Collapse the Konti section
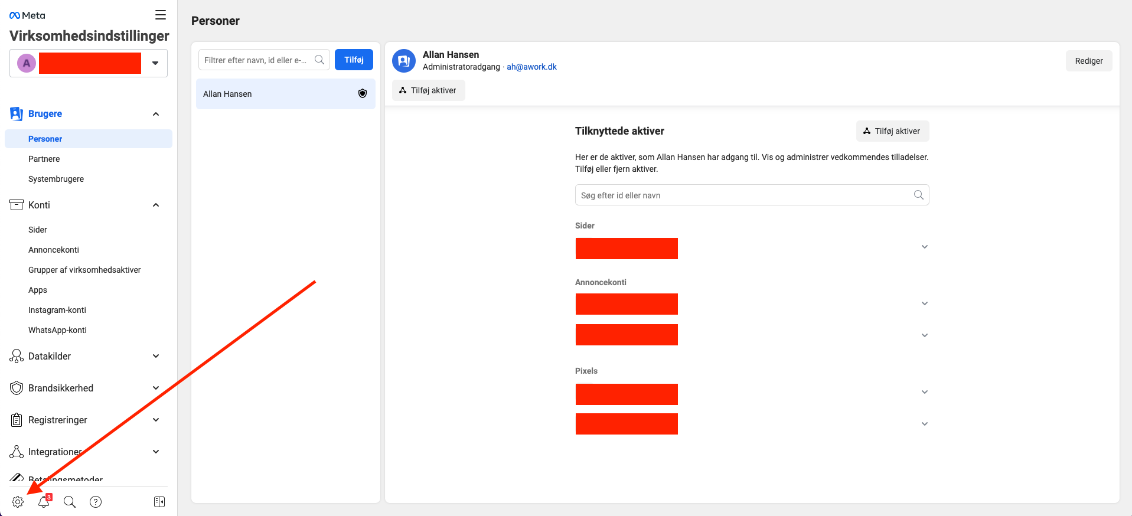The image size is (1132, 516). [156, 205]
